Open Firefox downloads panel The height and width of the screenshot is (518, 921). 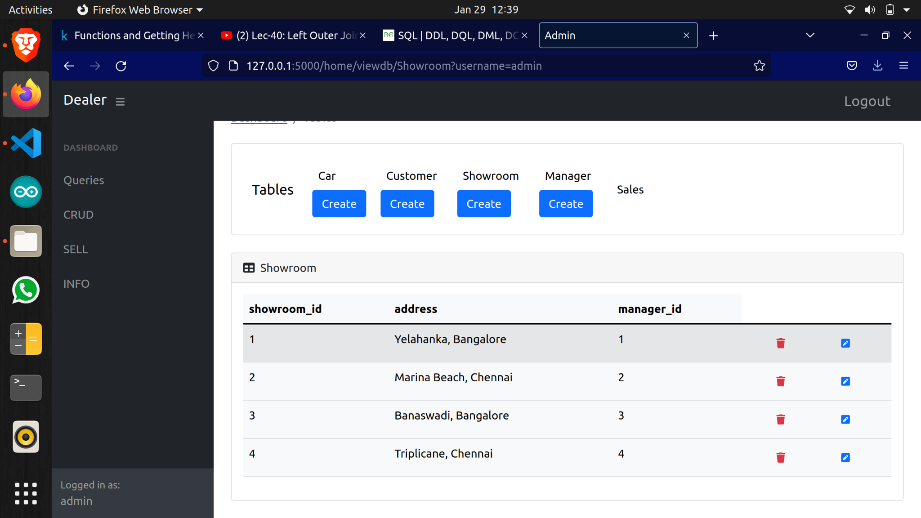tap(877, 66)
